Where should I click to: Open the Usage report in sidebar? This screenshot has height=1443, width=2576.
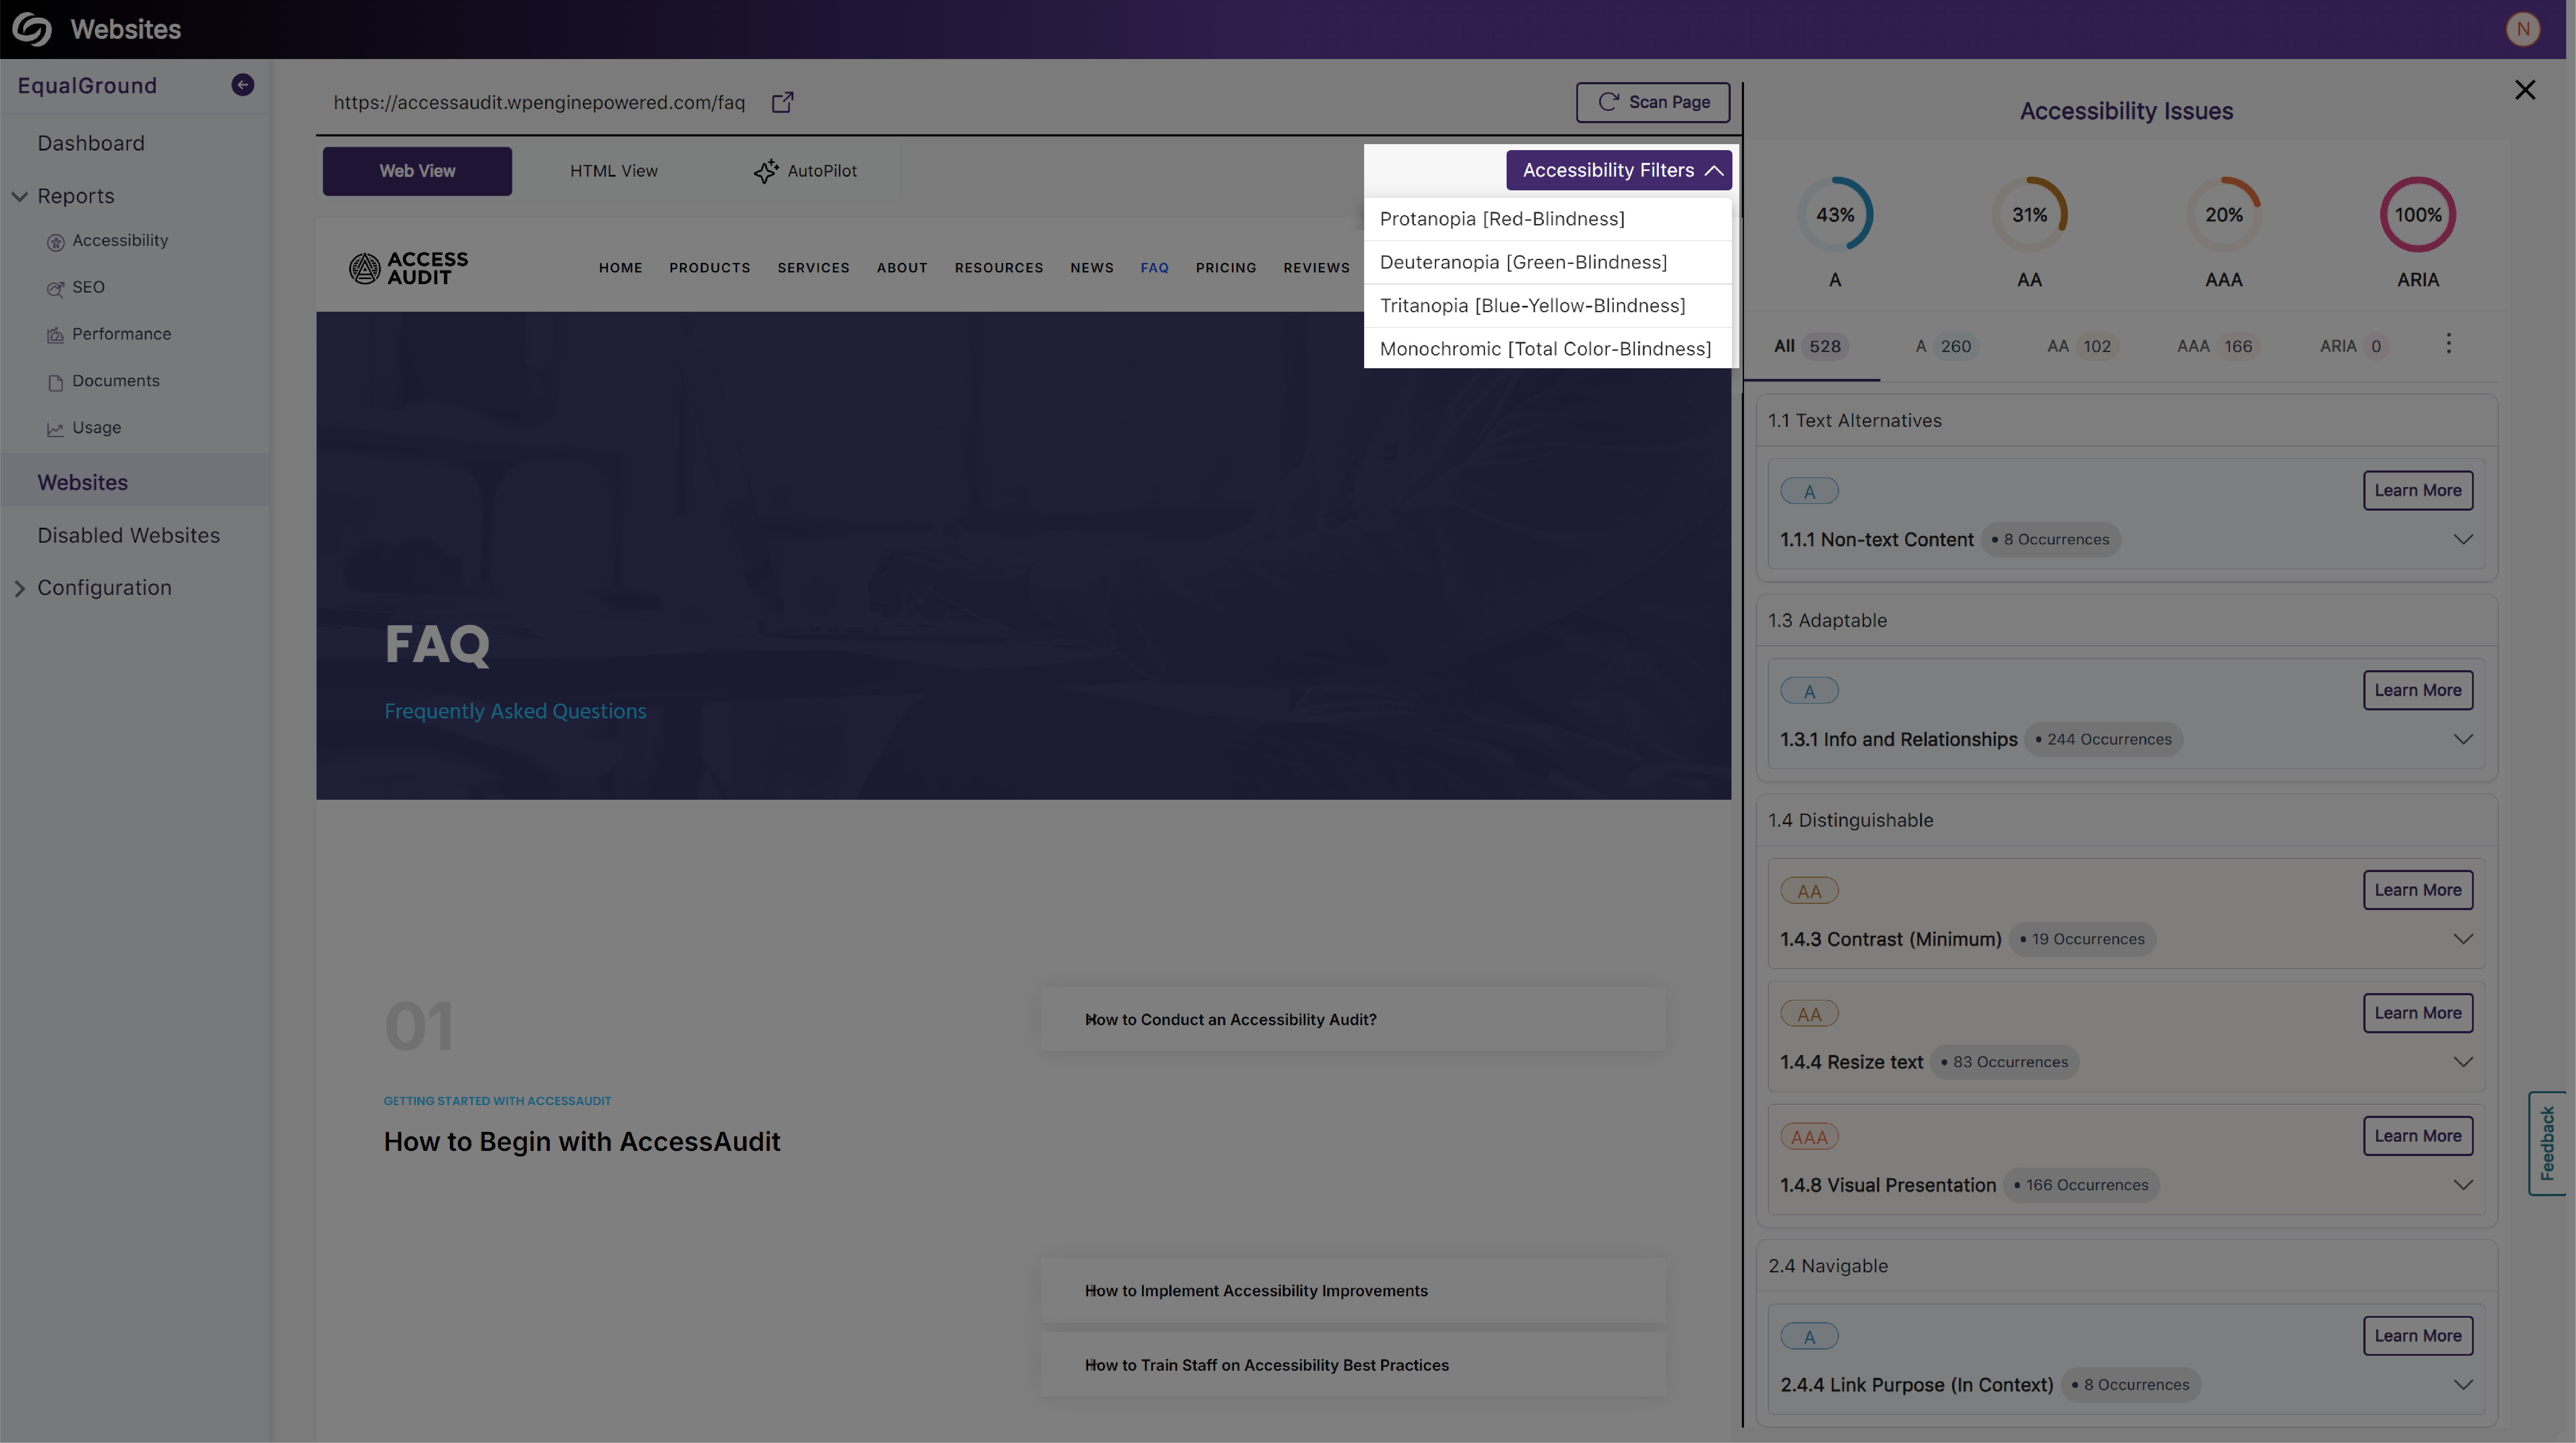(x=96, y=428)
